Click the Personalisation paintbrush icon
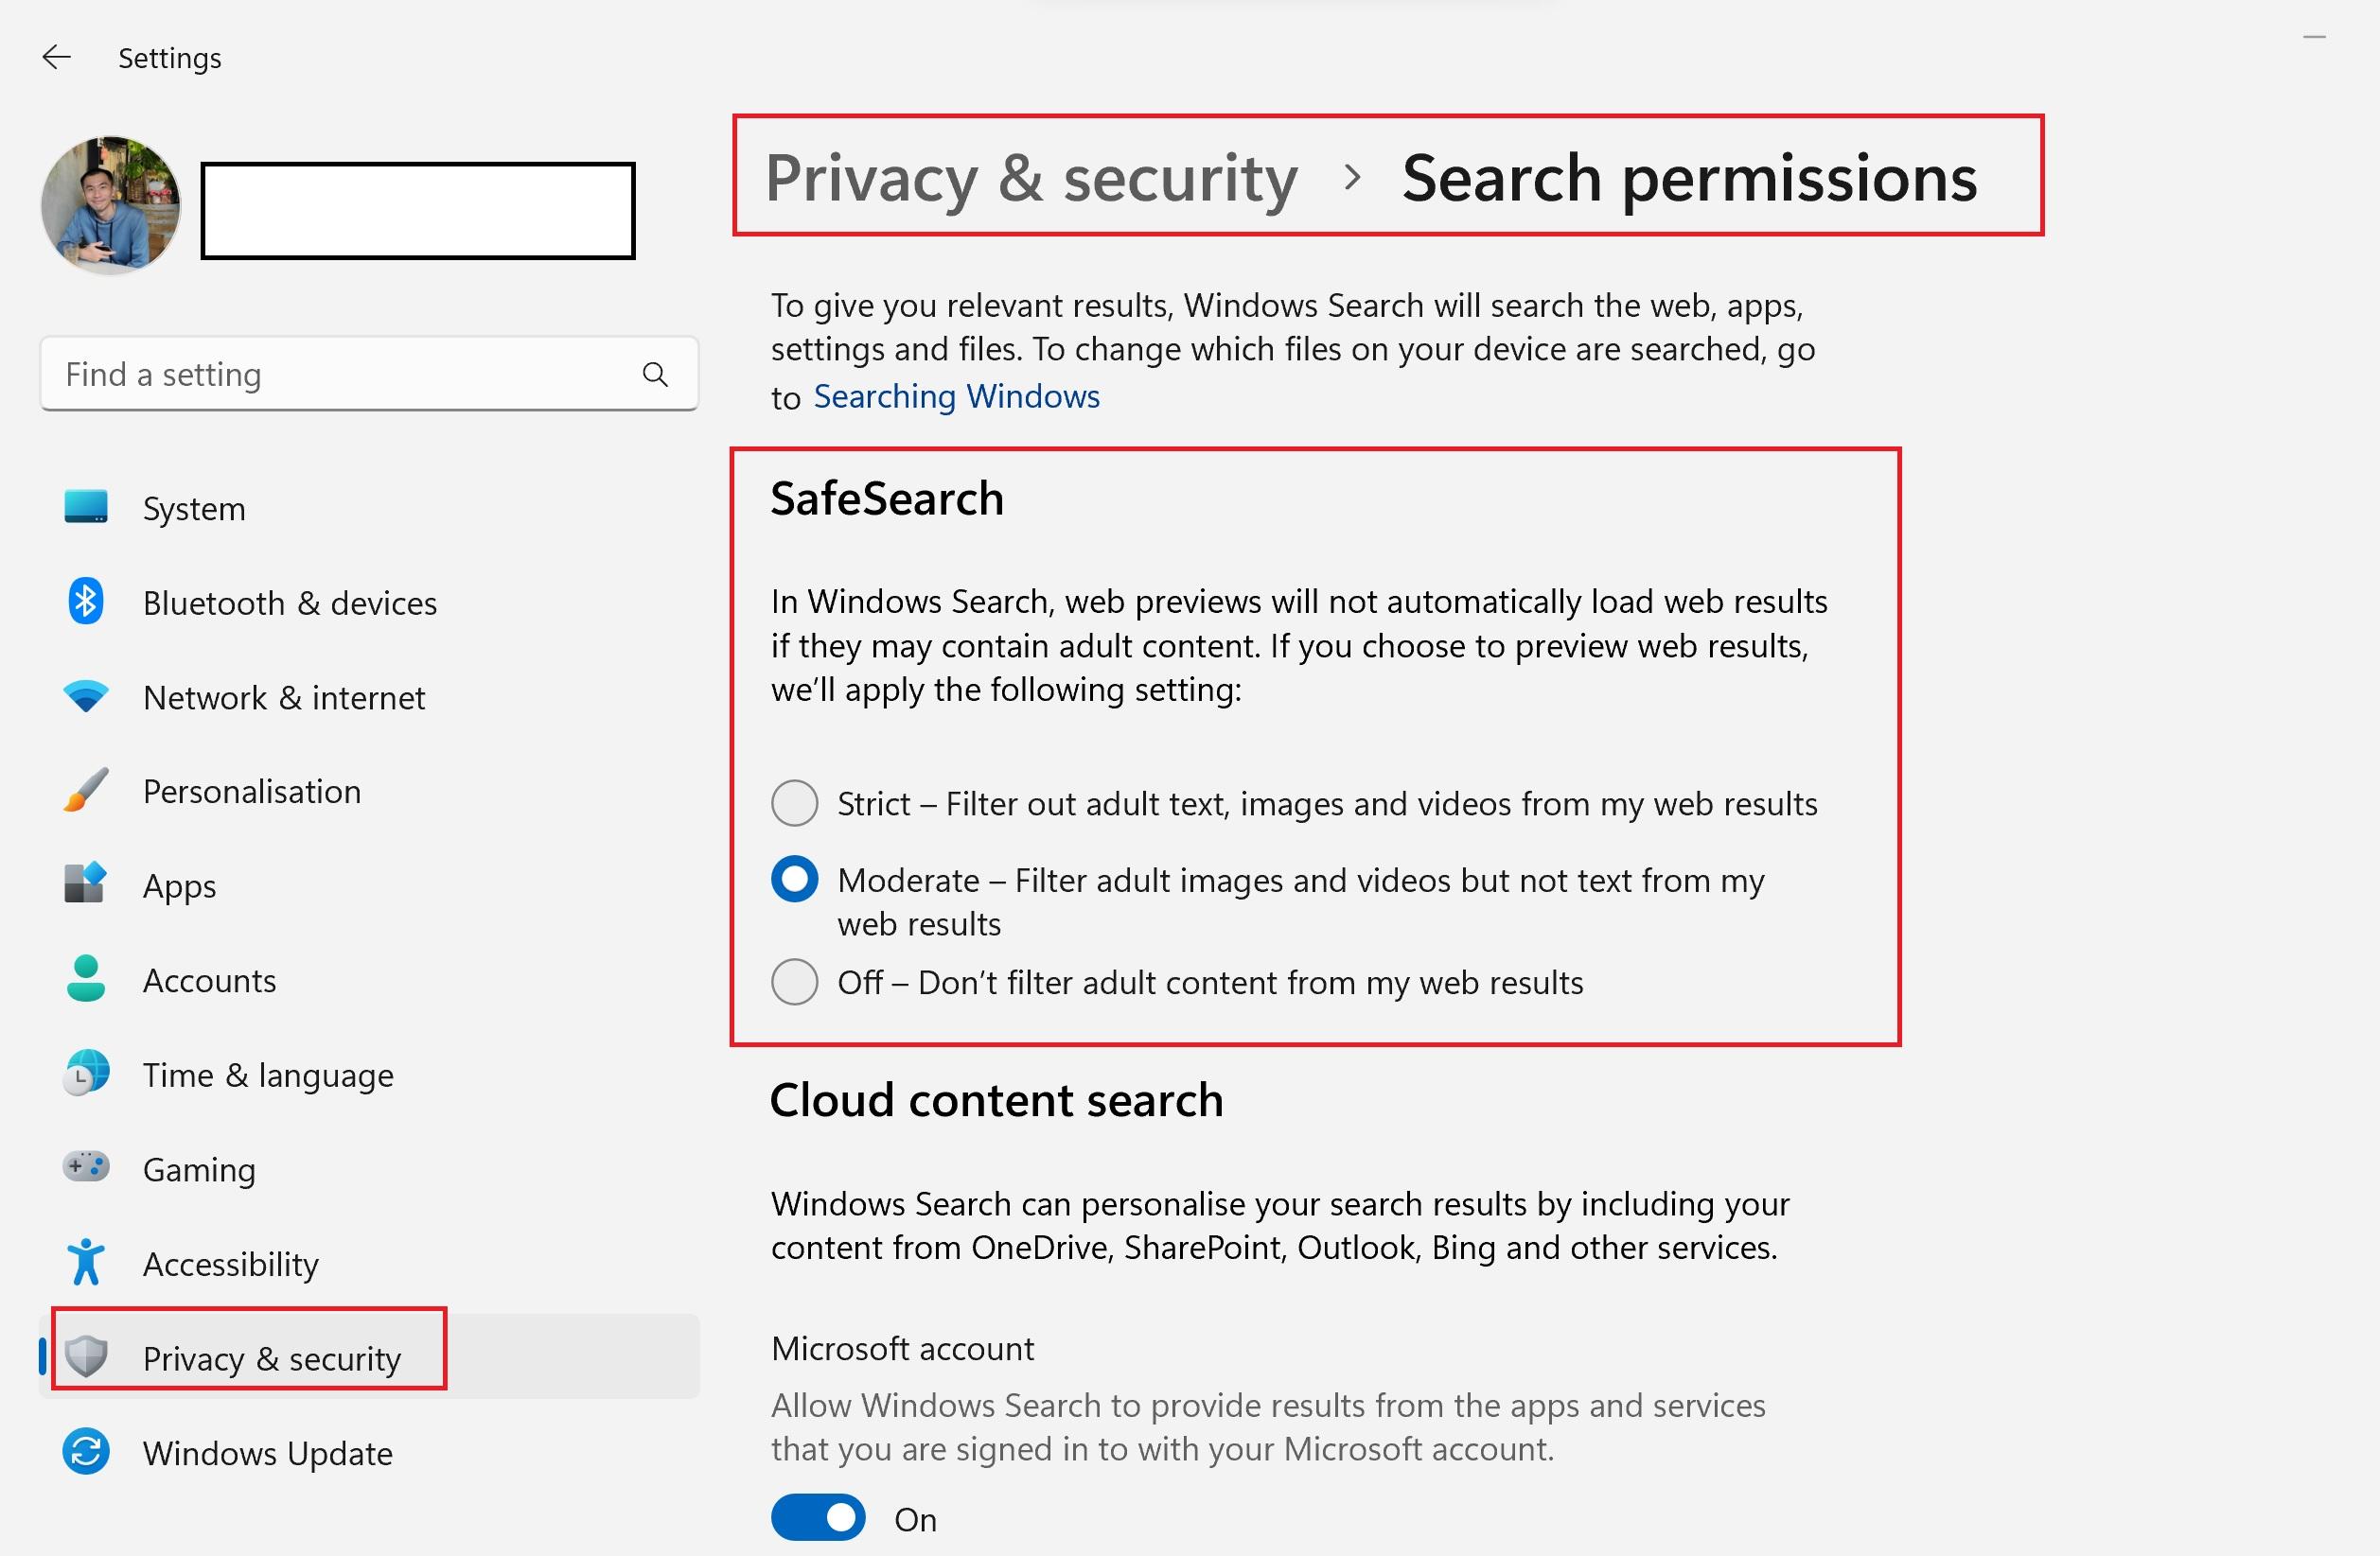Viewport: 2380px width, 1556px height. (x=86, y=791)
